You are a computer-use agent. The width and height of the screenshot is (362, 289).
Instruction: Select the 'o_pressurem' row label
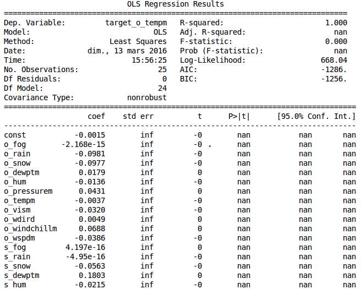[29, 192]
